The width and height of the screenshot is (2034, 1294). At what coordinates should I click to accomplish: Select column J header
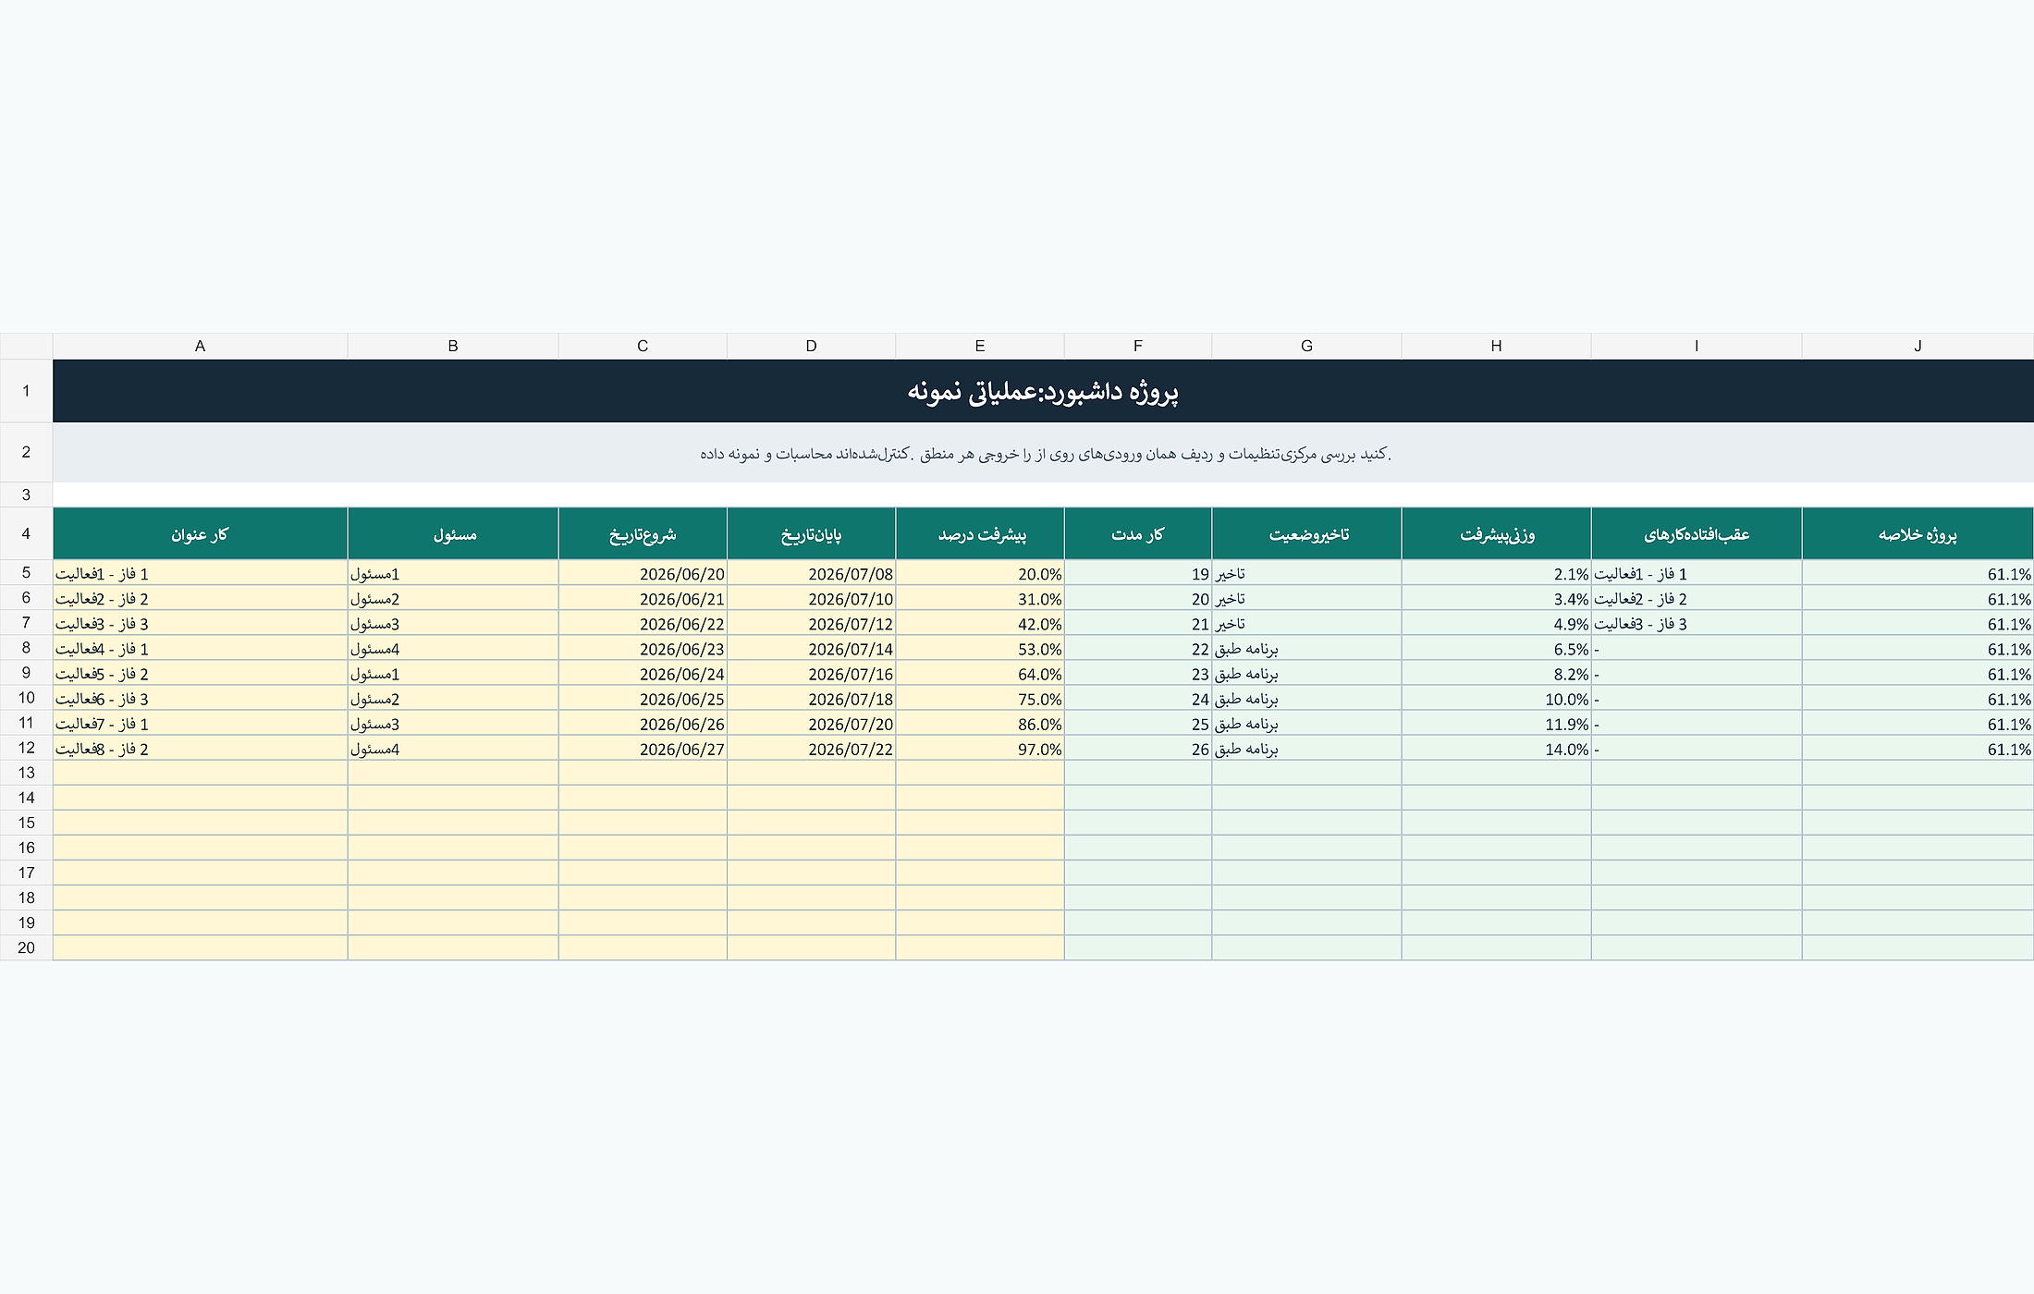(1918, 346)
